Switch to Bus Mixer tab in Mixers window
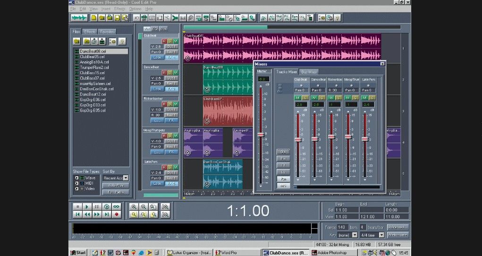The width and height of the screenshot is (482, 256). (x=309, y=72)
